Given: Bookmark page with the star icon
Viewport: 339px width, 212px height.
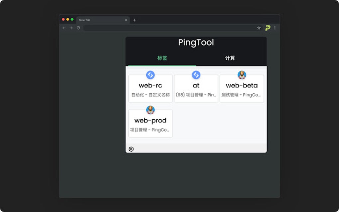Looking at the screenshot, I should (259, 28).
